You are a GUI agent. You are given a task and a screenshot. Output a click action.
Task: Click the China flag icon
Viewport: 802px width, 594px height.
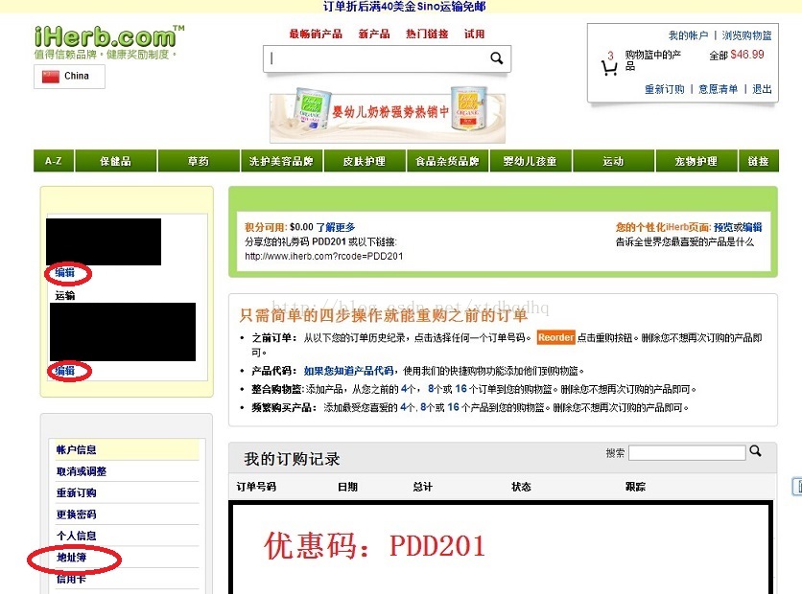(51, 76)
